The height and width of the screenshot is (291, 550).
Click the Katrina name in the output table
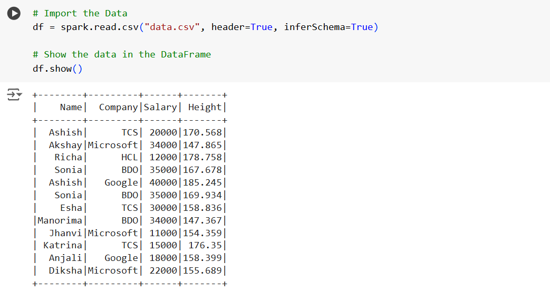[x=62, y=245]
